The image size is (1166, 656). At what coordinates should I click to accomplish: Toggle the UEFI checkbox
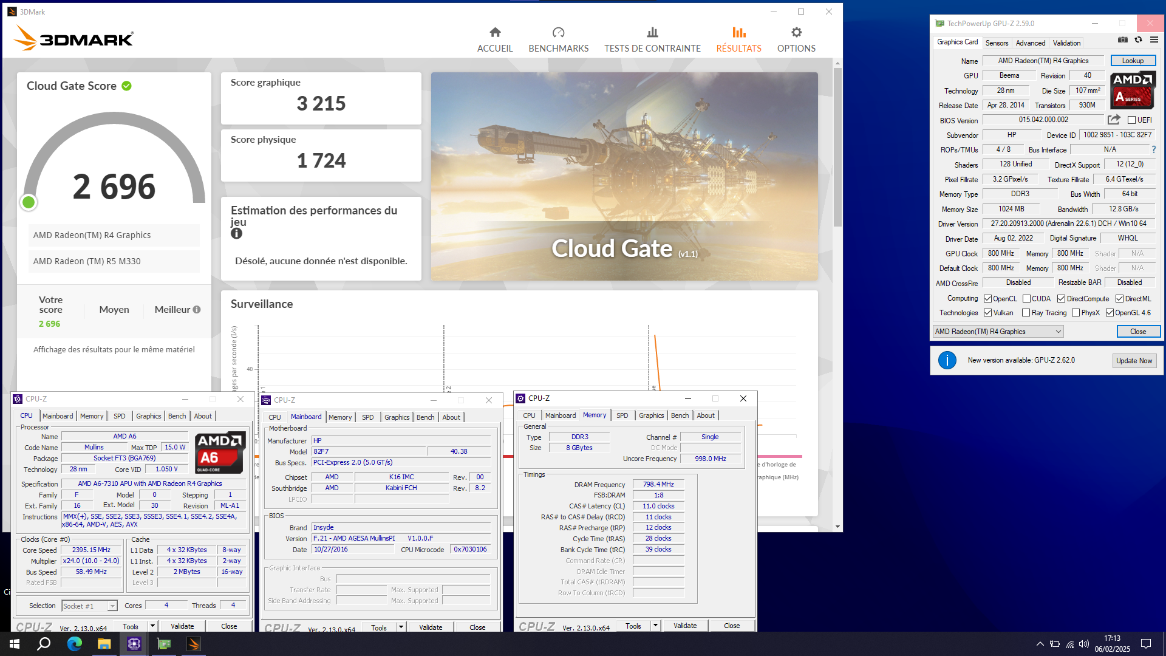(x=1131, y=120)
